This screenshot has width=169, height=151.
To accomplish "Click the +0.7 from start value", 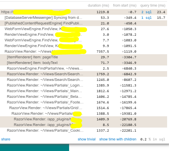I will coord(132,12).
